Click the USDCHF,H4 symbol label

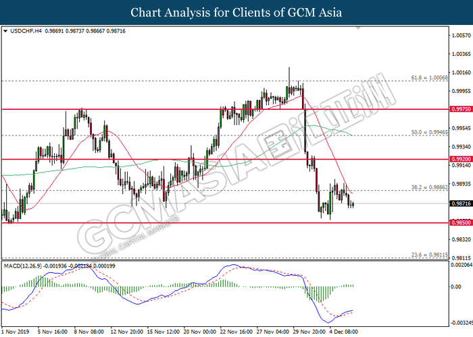26,31
